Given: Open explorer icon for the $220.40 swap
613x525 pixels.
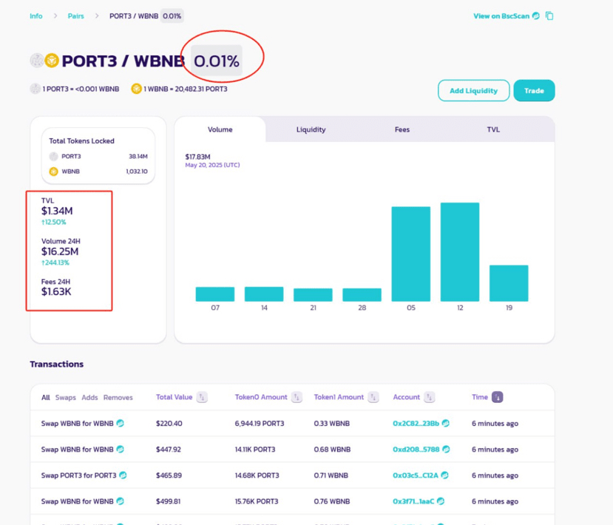Looking at the screenshot, I should coord(121,424).
